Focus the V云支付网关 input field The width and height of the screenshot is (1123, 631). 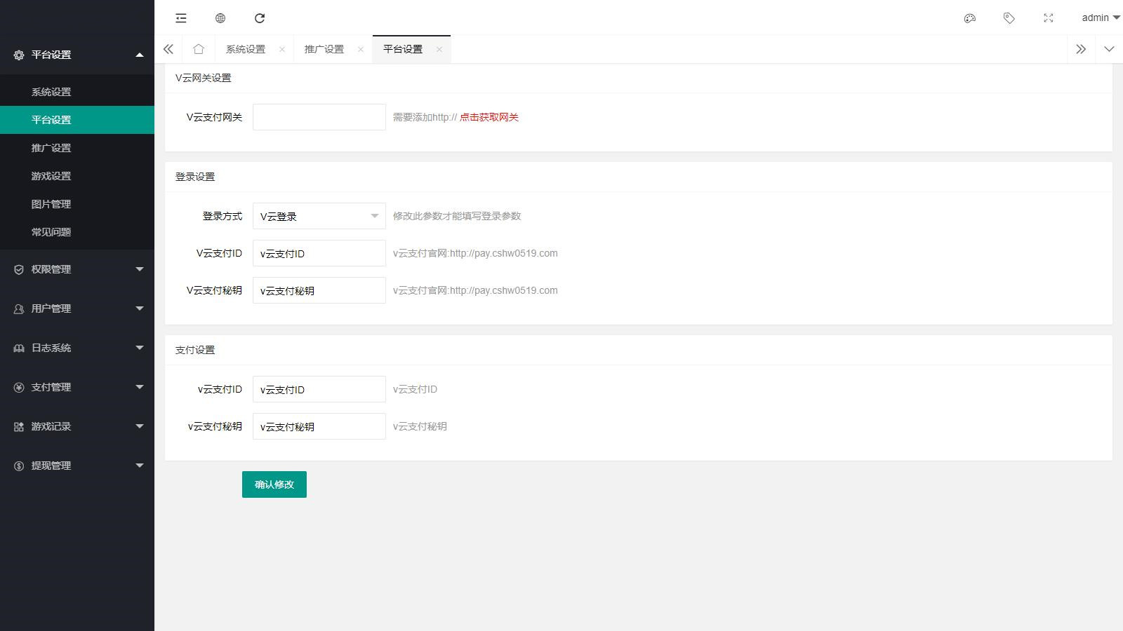(x=319, y=117)
